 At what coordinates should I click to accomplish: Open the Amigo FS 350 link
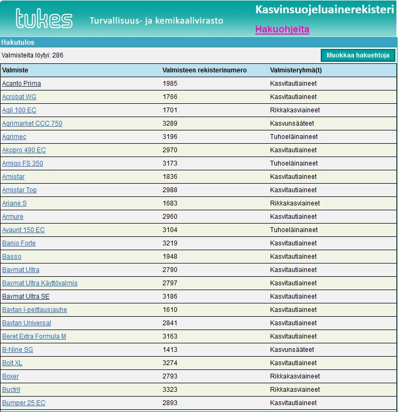(x=22, y=163)
